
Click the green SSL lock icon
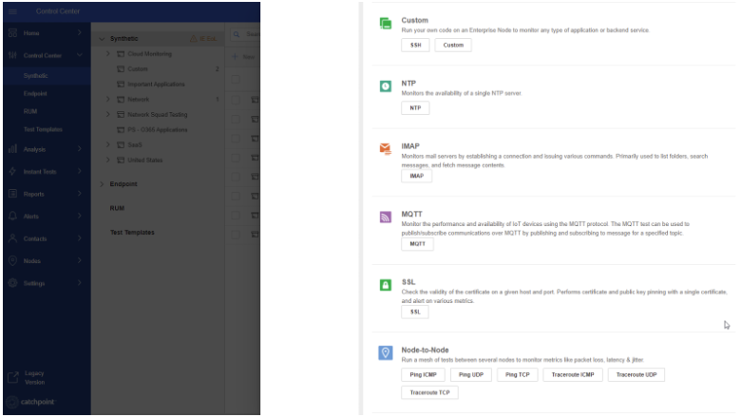click(x=386, y=285)
